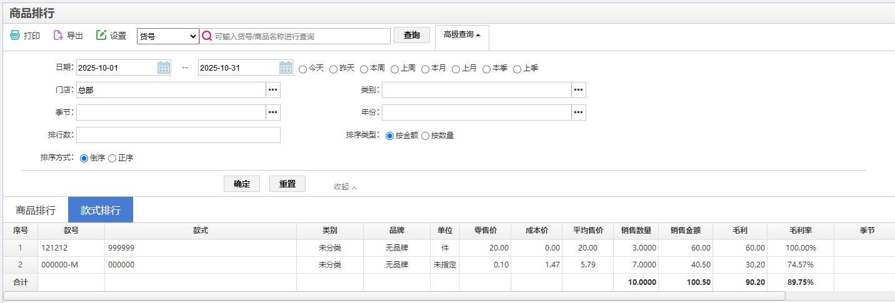Screen dimensions: 895x303
Task: Click the Export (导出) icon
Action: (58, 36)
